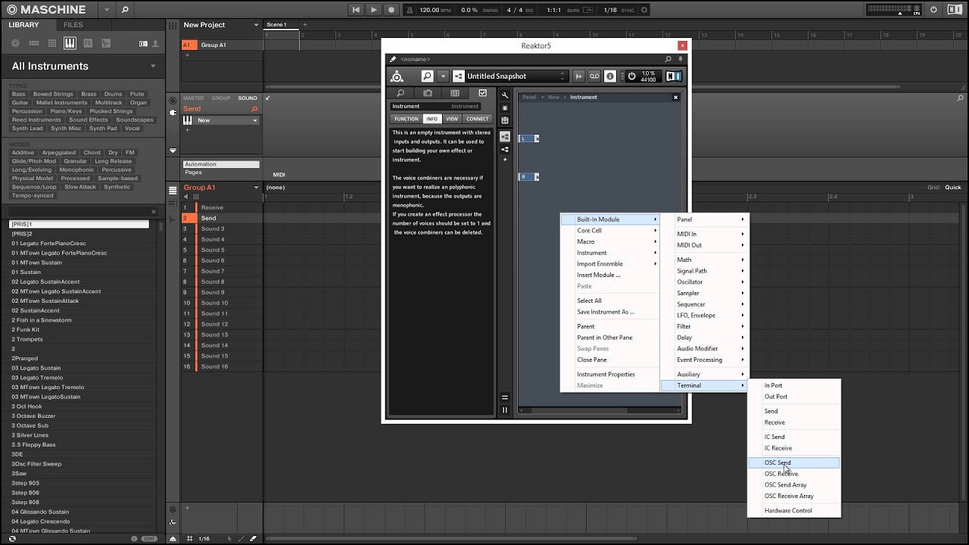Select the Group A1 row
969x545 pixels.
click(x=221, y=45)
